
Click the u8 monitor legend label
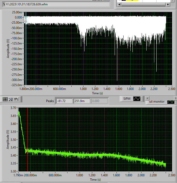157,102
